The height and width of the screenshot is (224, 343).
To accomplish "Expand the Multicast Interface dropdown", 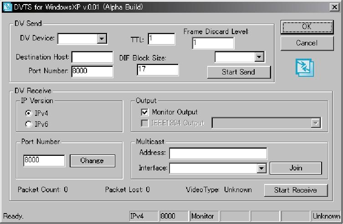I will click(261, 168).
